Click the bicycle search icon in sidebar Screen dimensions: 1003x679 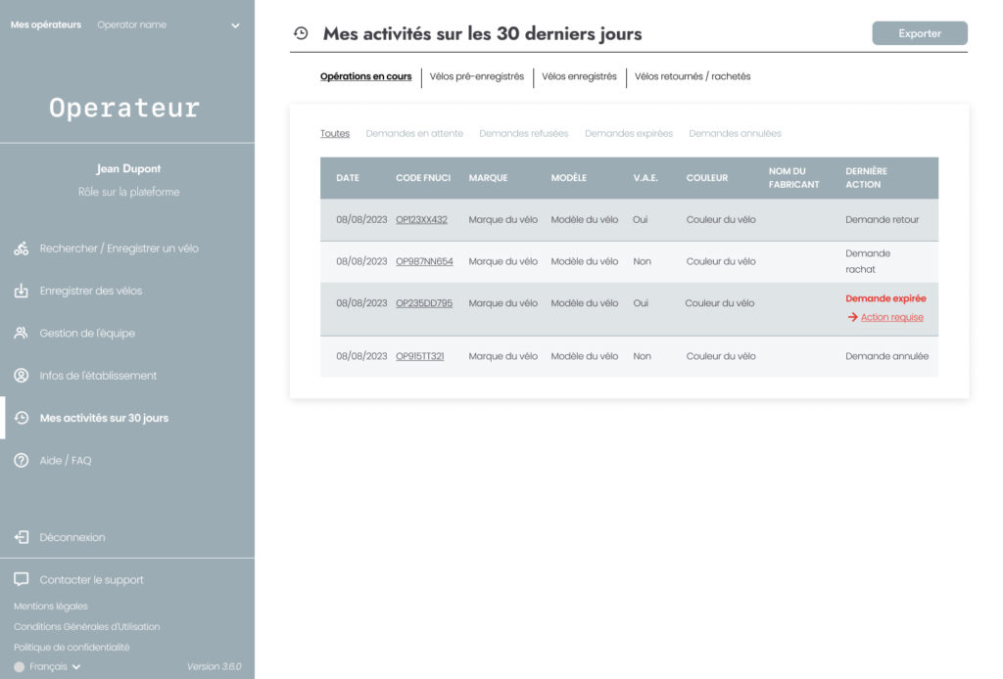point(22,249)
